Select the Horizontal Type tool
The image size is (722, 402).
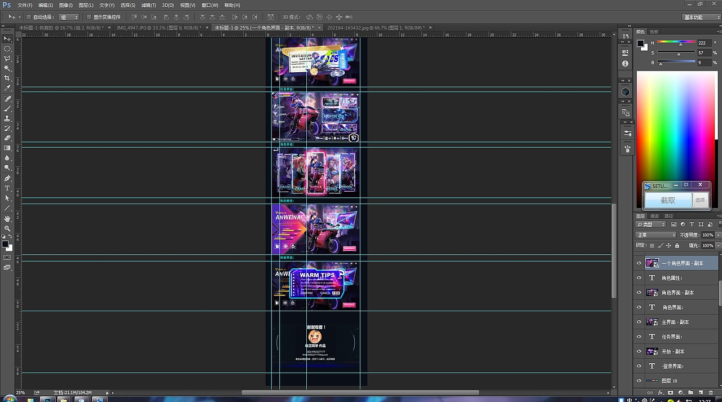[7, 188]
